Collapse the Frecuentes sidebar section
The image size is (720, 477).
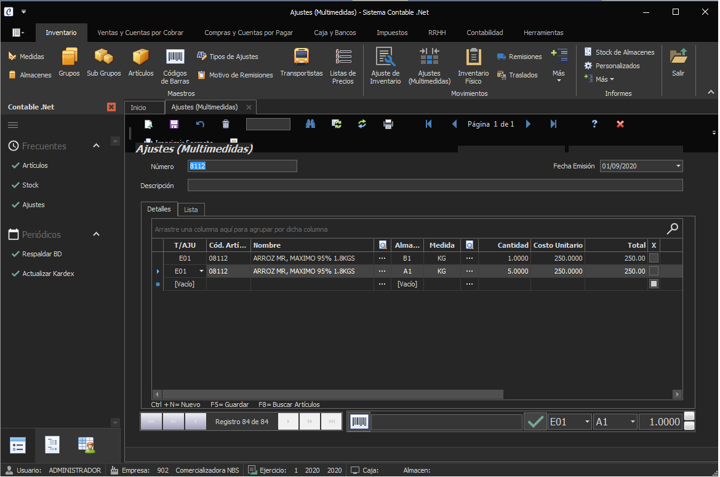pyautogui.click(x=97, y=146)
